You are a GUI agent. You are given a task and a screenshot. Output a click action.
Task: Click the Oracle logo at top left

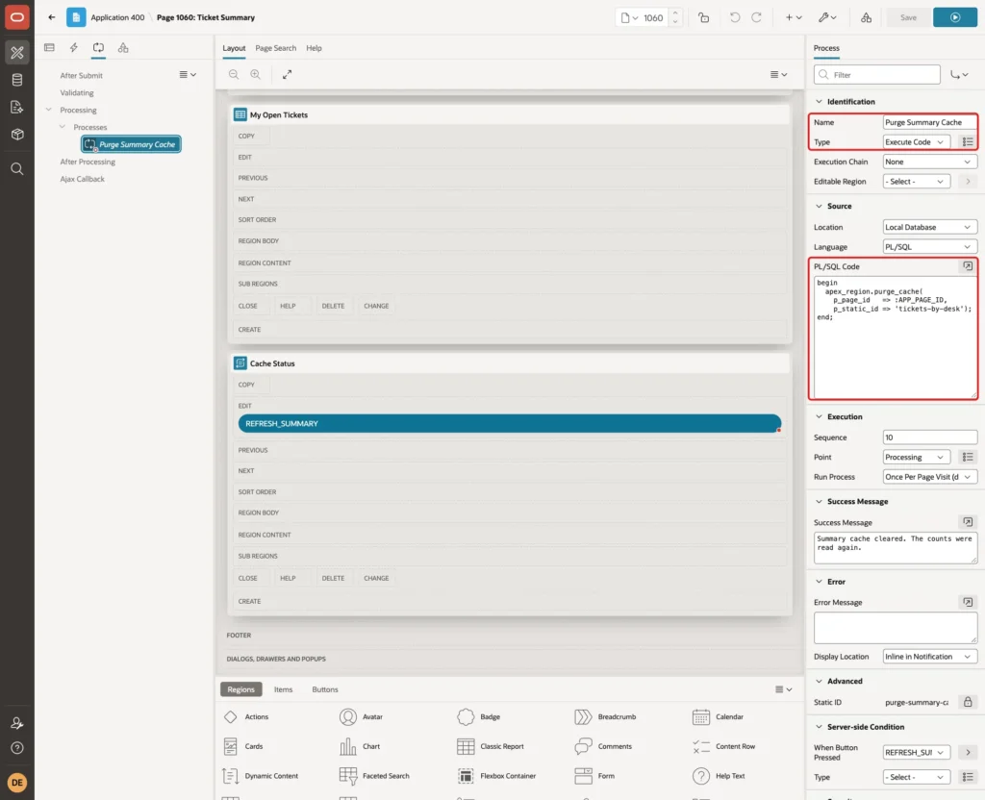click(x=17, y=17)
